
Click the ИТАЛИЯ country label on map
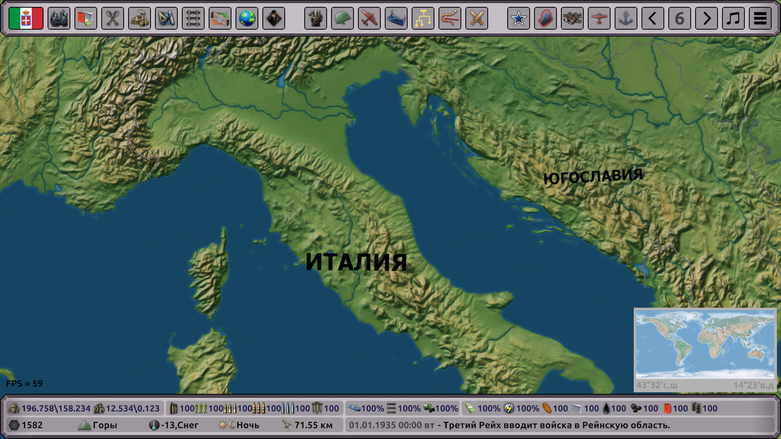[x=356, y=262]
